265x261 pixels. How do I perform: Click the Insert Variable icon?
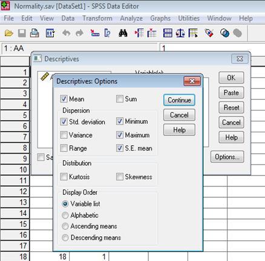152,33
